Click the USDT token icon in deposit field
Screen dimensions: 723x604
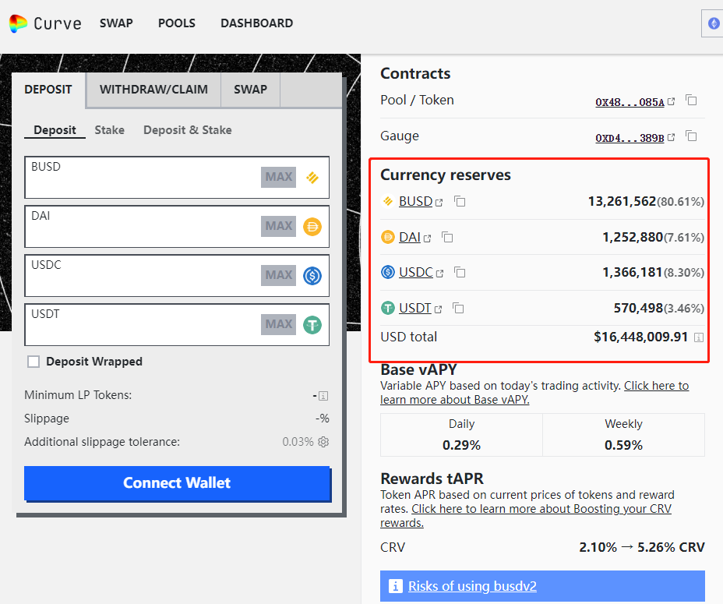pyautogui.click(x=312, y=325)
